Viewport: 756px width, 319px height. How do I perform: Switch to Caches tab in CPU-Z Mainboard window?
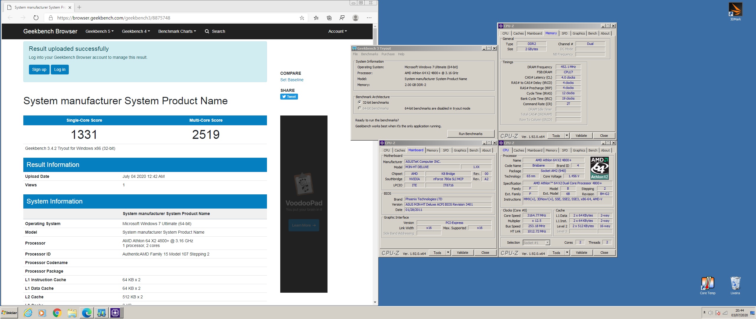[x=400, y=150]
